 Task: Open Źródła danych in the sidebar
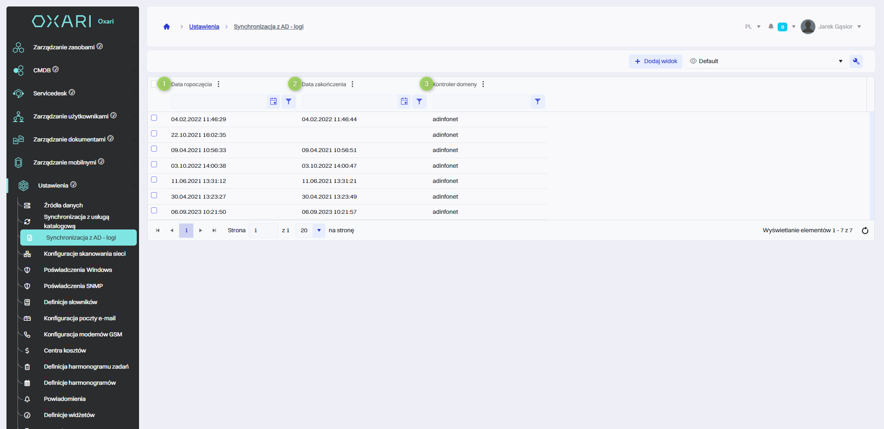(63, 206)
